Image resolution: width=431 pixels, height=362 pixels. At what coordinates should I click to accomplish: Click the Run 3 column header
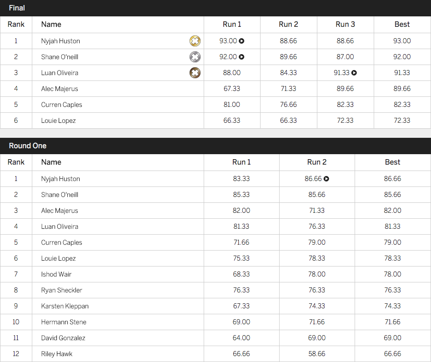[x=345, y=25]
